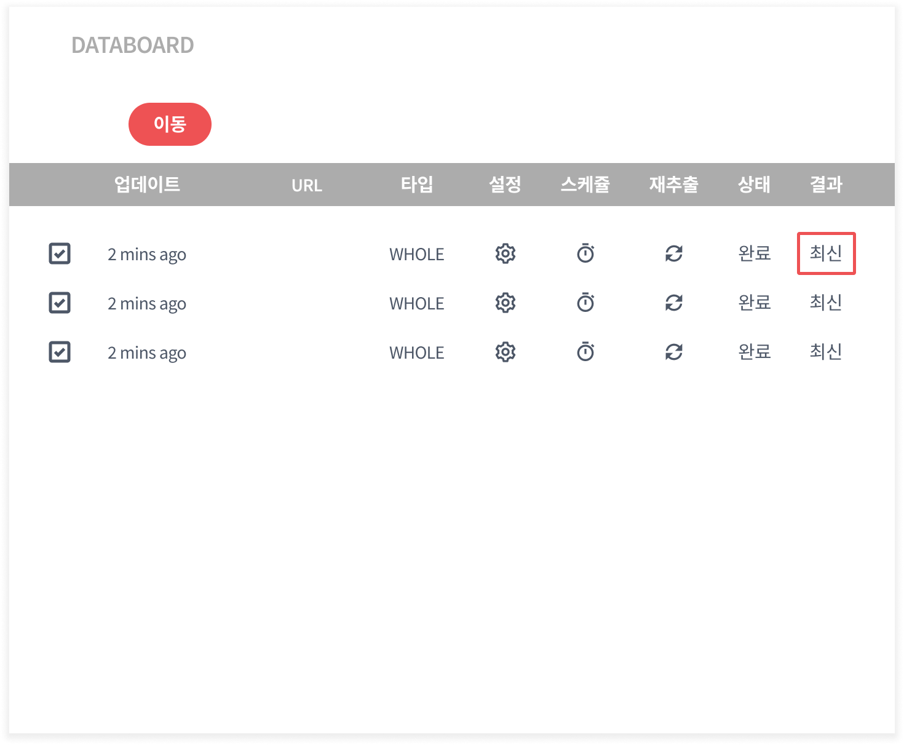904x745 pixels.
Task: Open the 최신 result in third row
Action: pos(826,352)
